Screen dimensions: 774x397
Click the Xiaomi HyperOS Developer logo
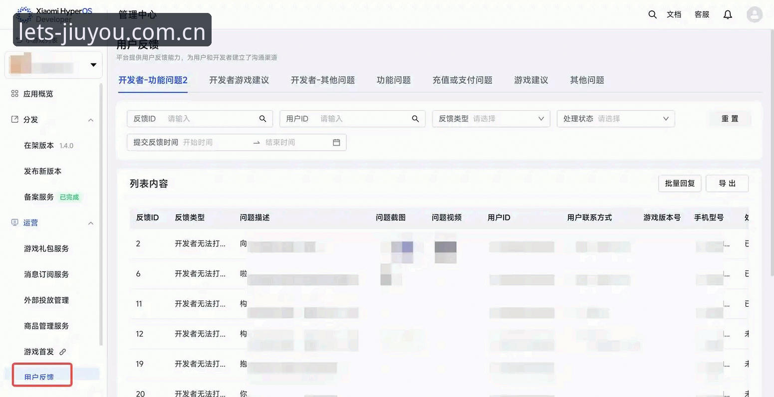54,15
